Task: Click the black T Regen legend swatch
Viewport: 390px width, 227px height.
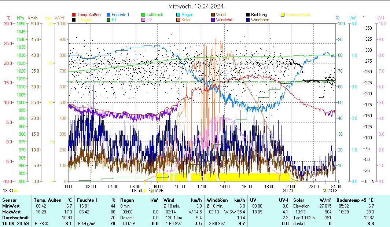Action: click(x=74, y=20)
